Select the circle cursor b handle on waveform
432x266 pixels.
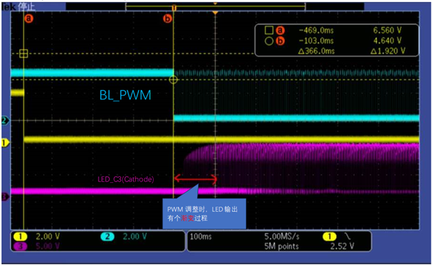(173, 80)
